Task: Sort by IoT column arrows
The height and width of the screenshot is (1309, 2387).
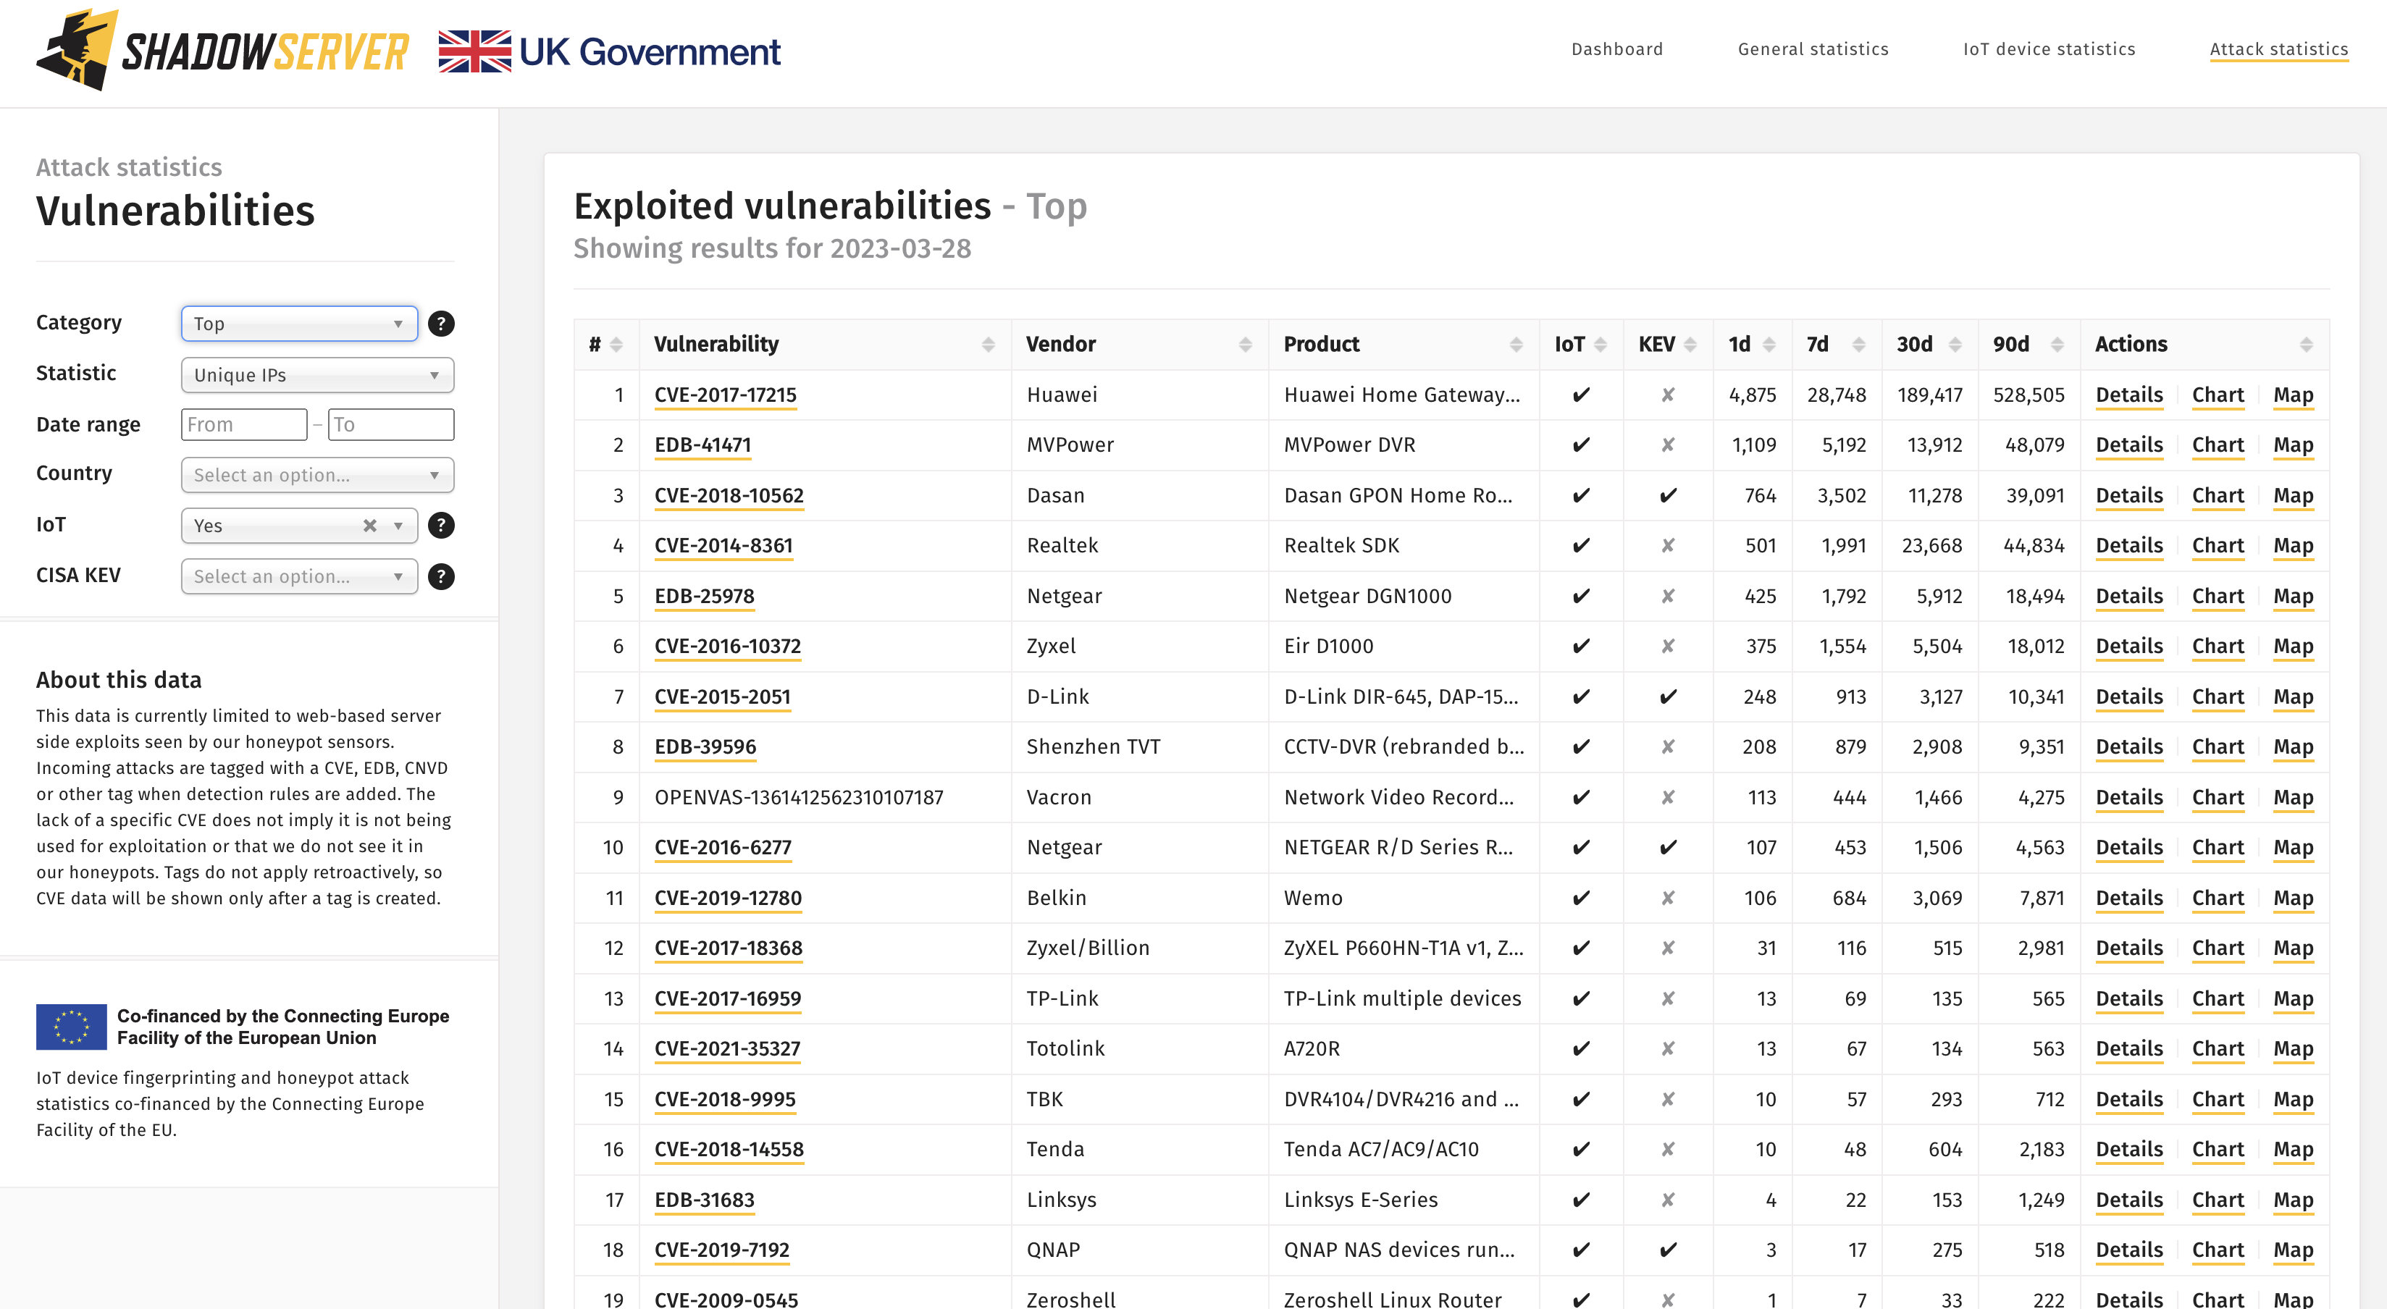Action: (x=1601, y=345)
